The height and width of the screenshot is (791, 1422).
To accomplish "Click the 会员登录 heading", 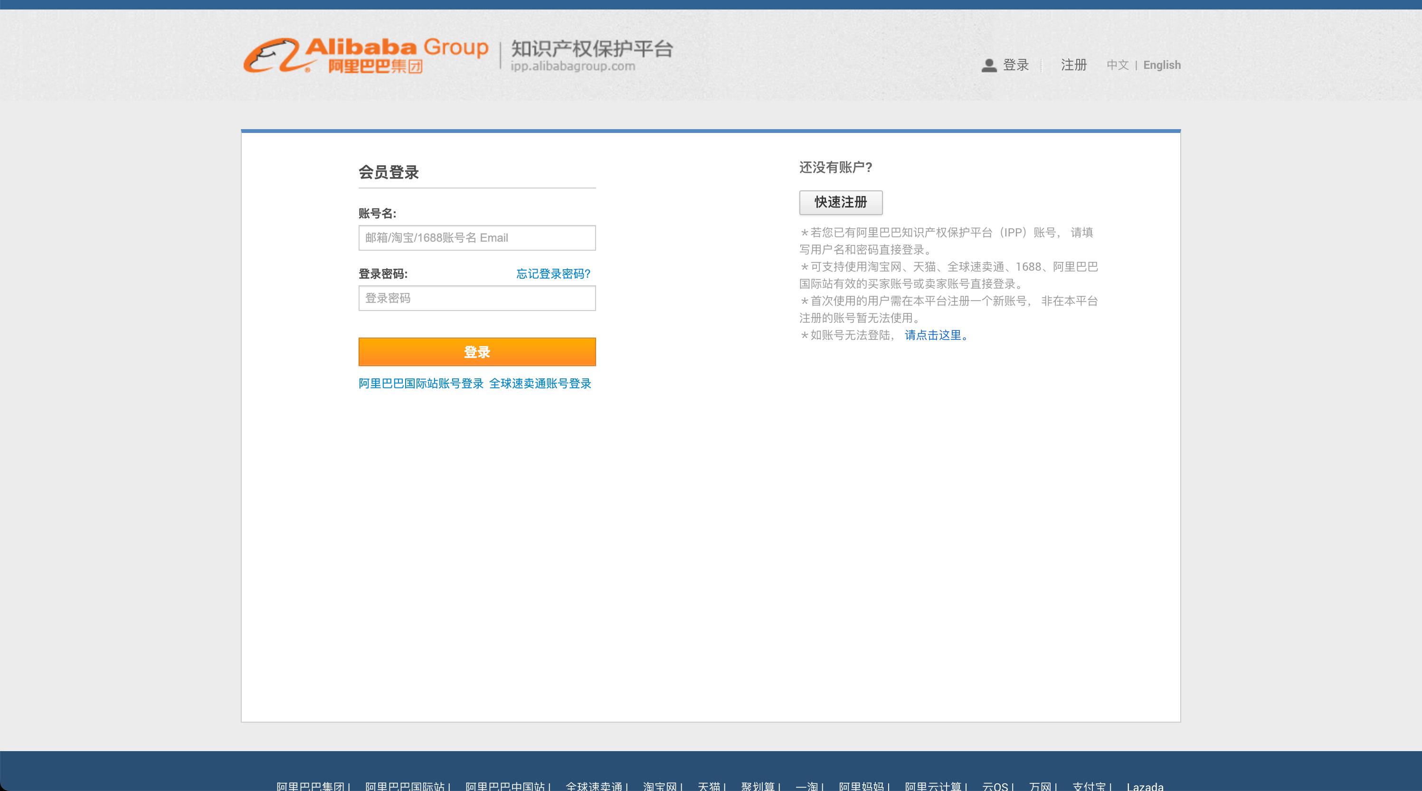I will tap(389, 172).
